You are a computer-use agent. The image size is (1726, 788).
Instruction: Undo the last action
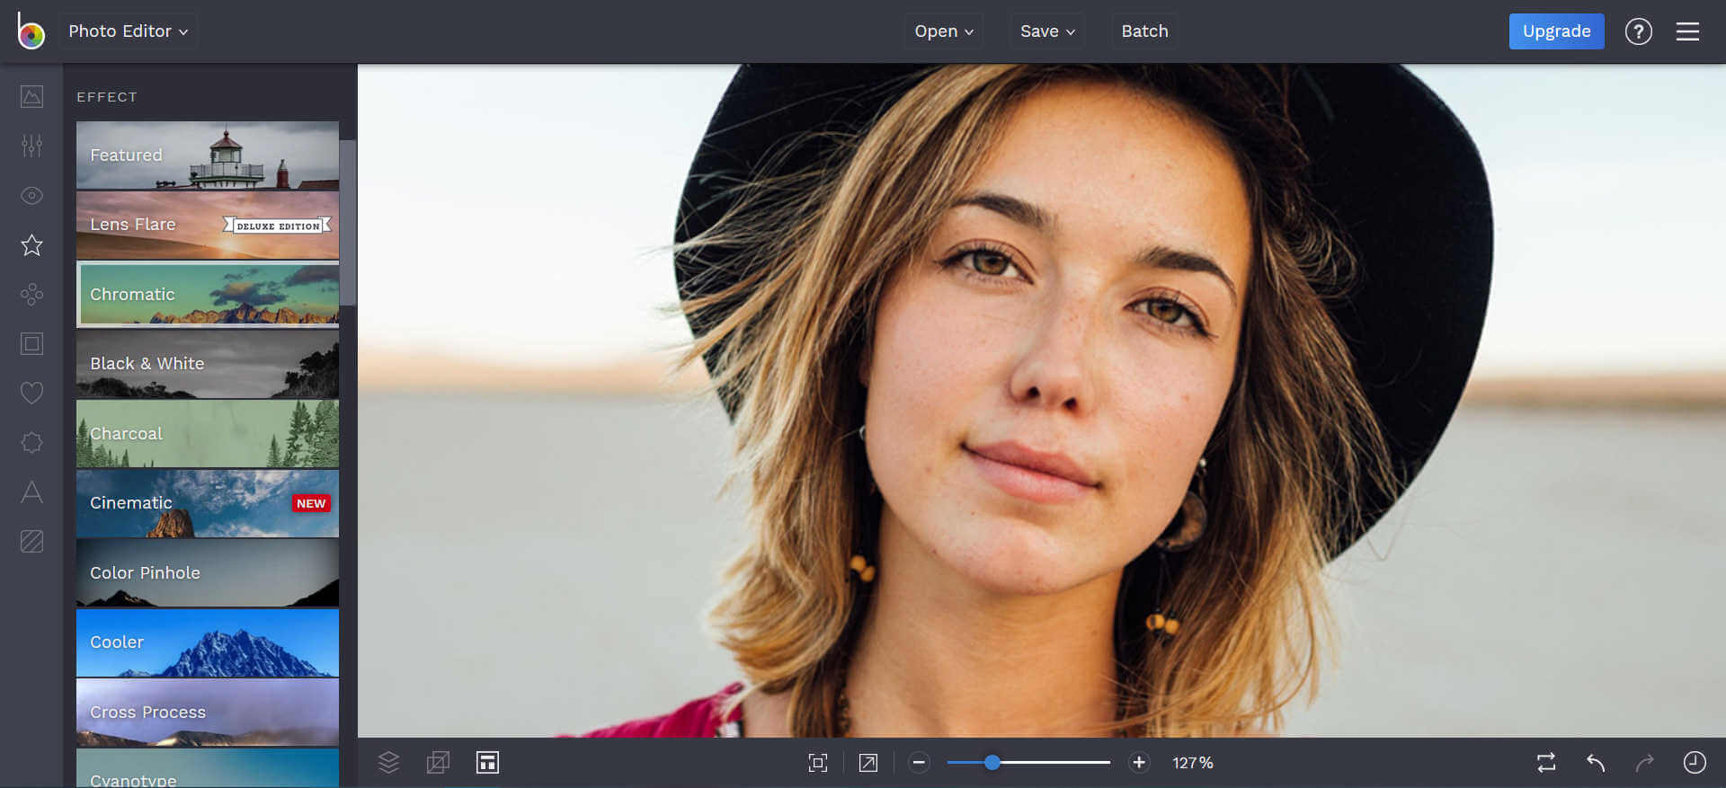tap(1596, 763)
